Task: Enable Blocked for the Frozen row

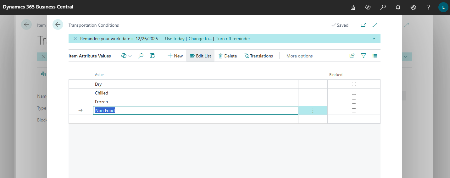Action: click(354, 102)
